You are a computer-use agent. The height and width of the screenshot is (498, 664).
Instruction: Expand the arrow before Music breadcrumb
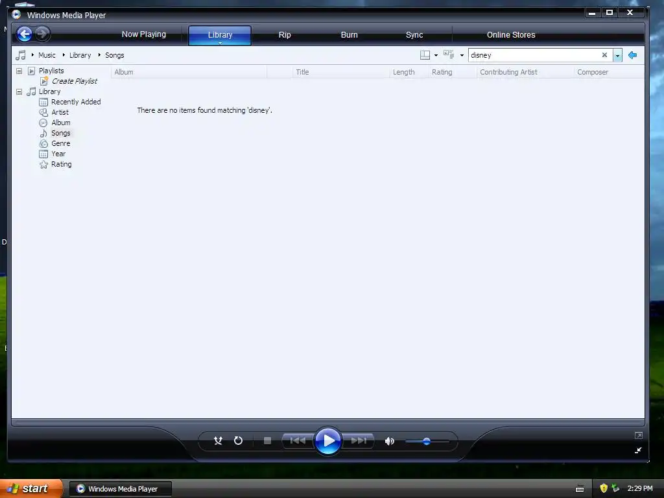(x=32, y=55)
